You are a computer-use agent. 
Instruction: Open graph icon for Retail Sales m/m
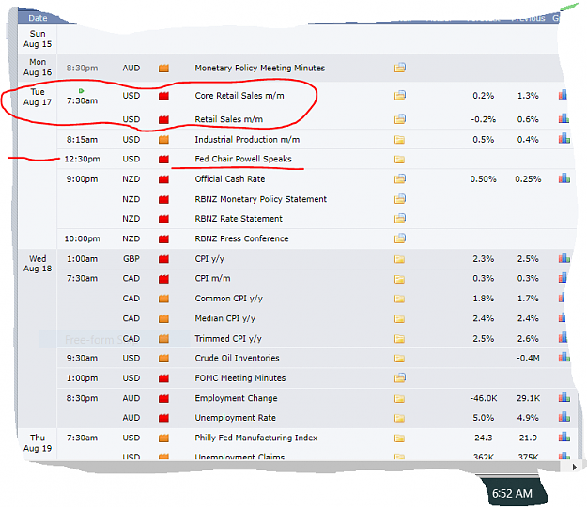coord(564,118)
